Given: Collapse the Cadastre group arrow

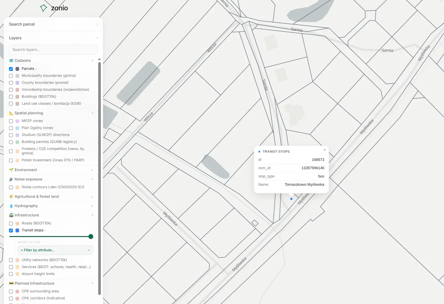Looking at the screenshot, I should click(92, 60).
